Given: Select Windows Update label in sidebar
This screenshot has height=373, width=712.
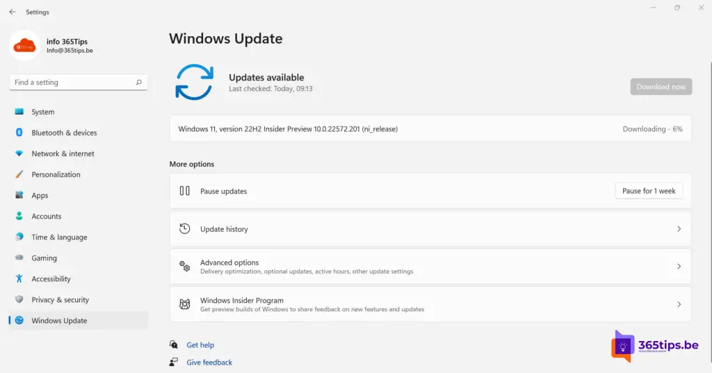Looking at the screenshot, I should (x=59, y=320).
